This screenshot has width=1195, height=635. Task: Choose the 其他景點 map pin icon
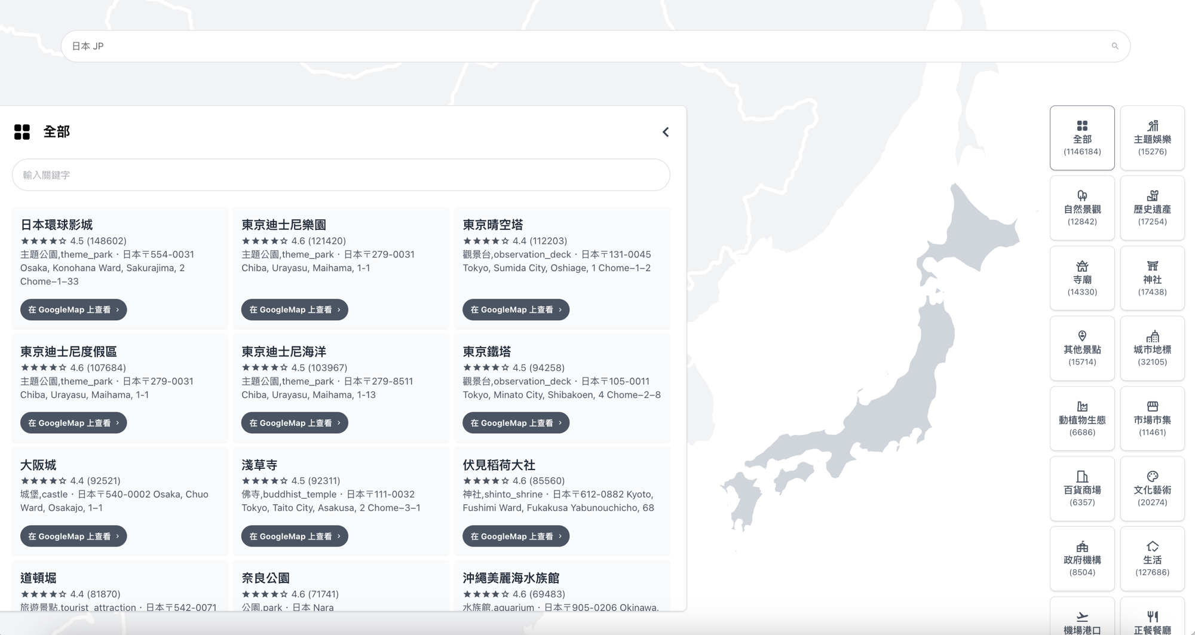click(x=1082, y=336)
